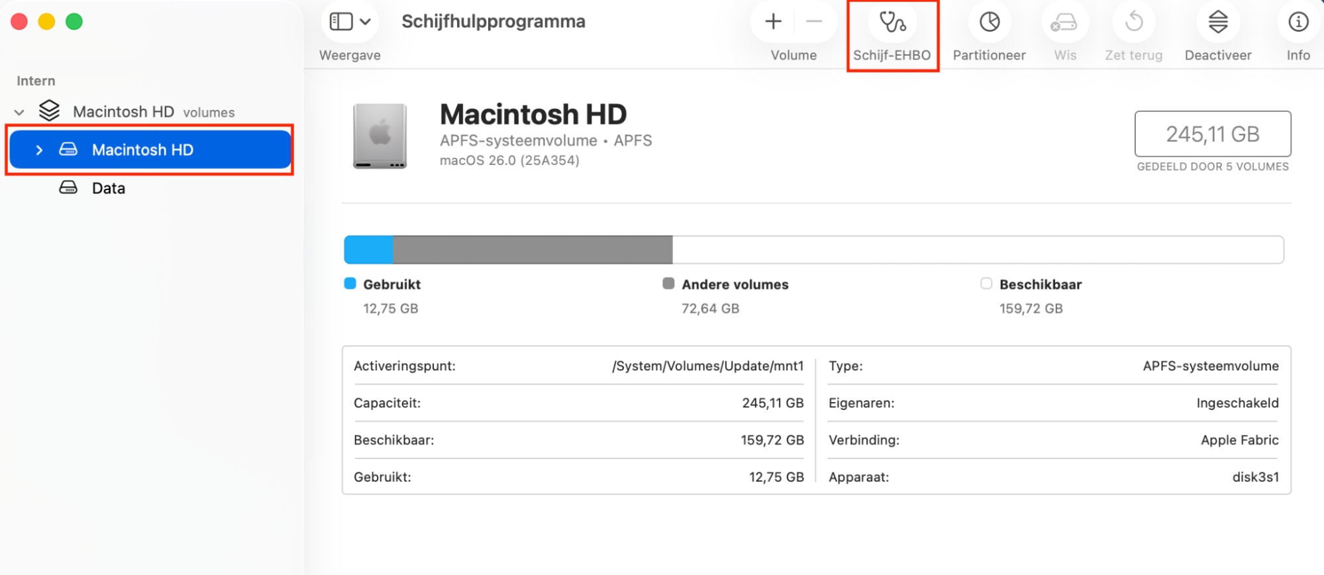Open the Weergave sidebar view icon
Viewport: 1324px width, 575px height.
341,21
